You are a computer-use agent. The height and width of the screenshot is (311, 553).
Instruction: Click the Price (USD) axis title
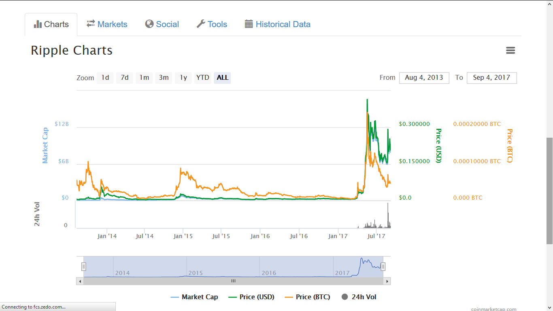pyautogui.click(x=438, y=145)
